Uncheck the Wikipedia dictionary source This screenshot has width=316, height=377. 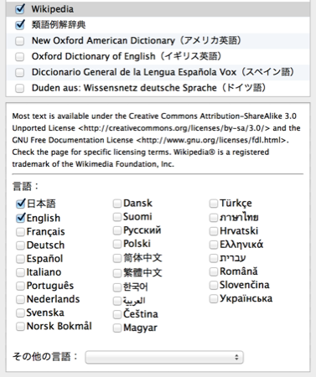20,9
